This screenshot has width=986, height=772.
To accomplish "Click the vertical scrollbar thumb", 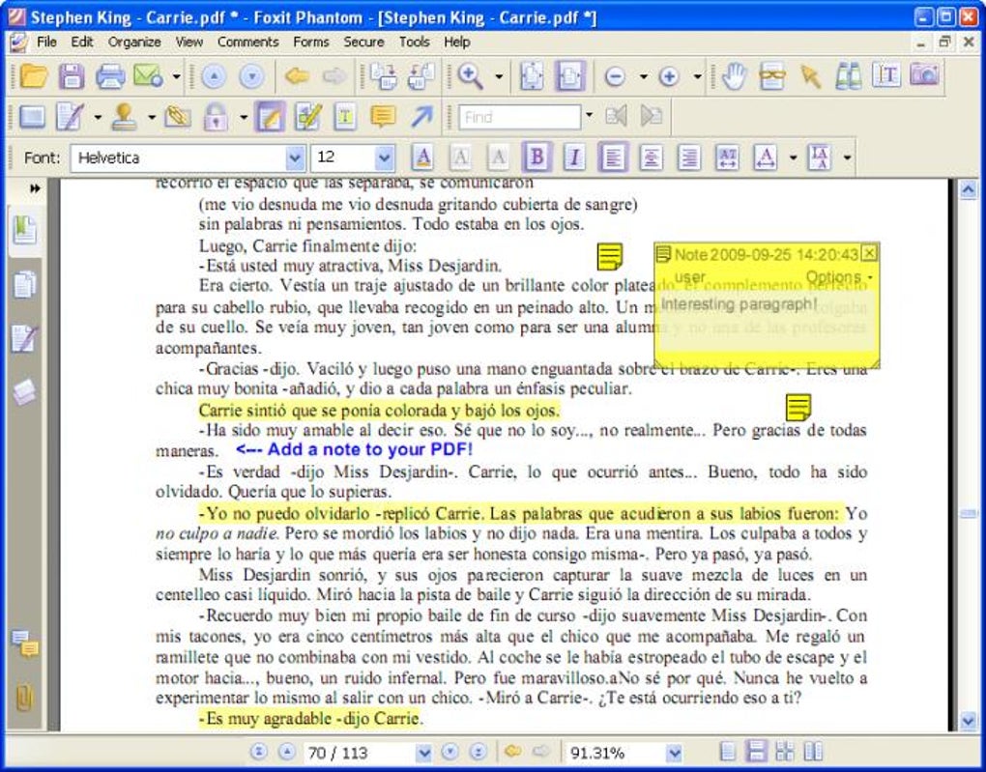I will click(969, 514).
